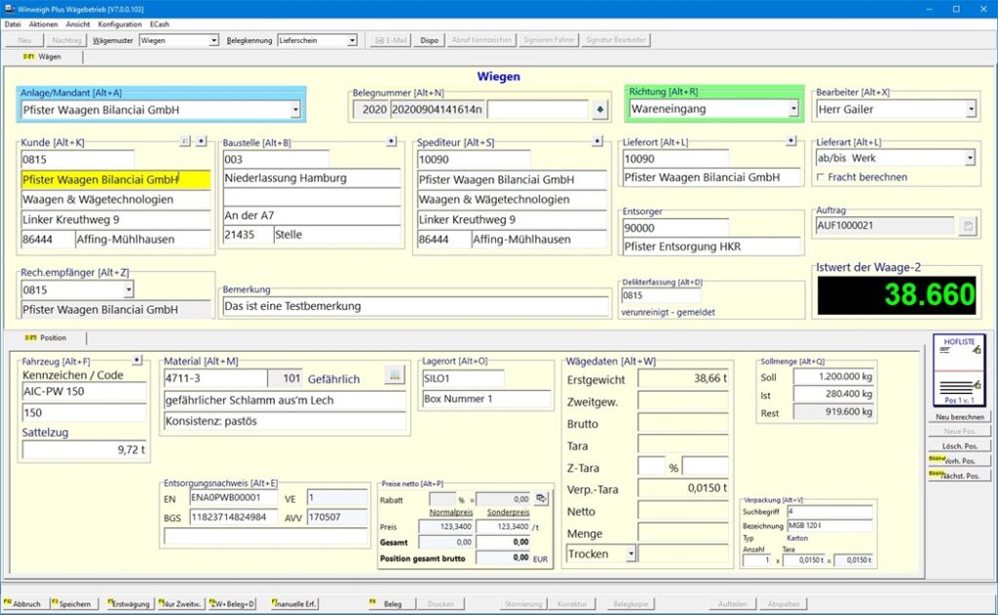The width and height of the screenshot is (998, 615).
Task: Open the ECash menu
Action: (159, 24)
